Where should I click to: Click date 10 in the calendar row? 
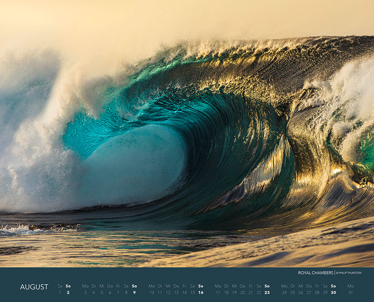[152, 292]
